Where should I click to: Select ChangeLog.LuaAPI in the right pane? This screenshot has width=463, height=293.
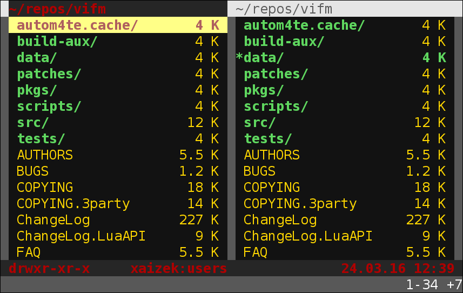[x=345, y=236]
